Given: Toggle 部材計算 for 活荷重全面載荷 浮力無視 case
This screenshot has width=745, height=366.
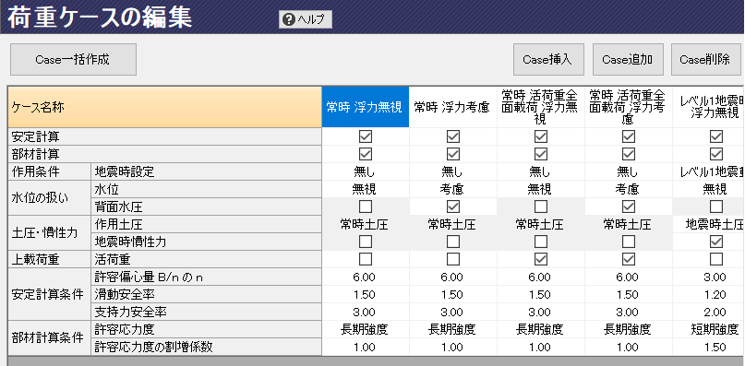Looking at the screenshot, I should tap(541, 154).
